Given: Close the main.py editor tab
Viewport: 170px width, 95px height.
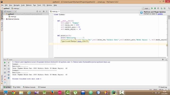Looking at the screenshot, I should pyautogui.click(x=59, y=11).
